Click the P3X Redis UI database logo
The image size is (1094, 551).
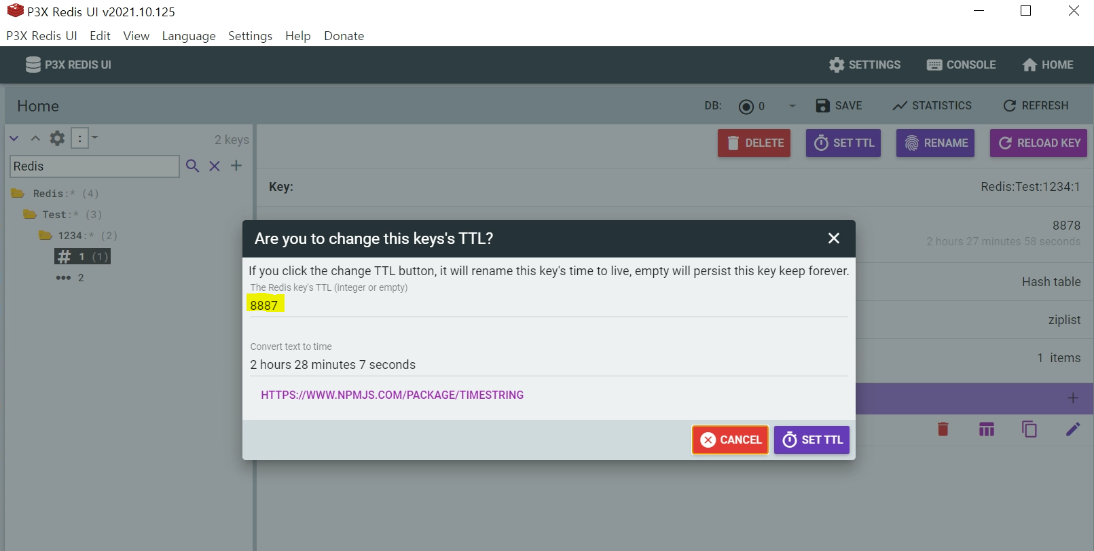tap(68, 65)
